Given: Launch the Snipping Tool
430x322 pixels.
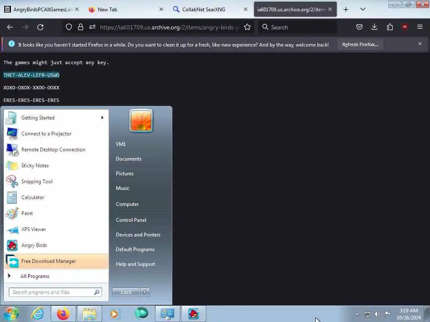Looking at the screenshot, I should tap(56, 181).
